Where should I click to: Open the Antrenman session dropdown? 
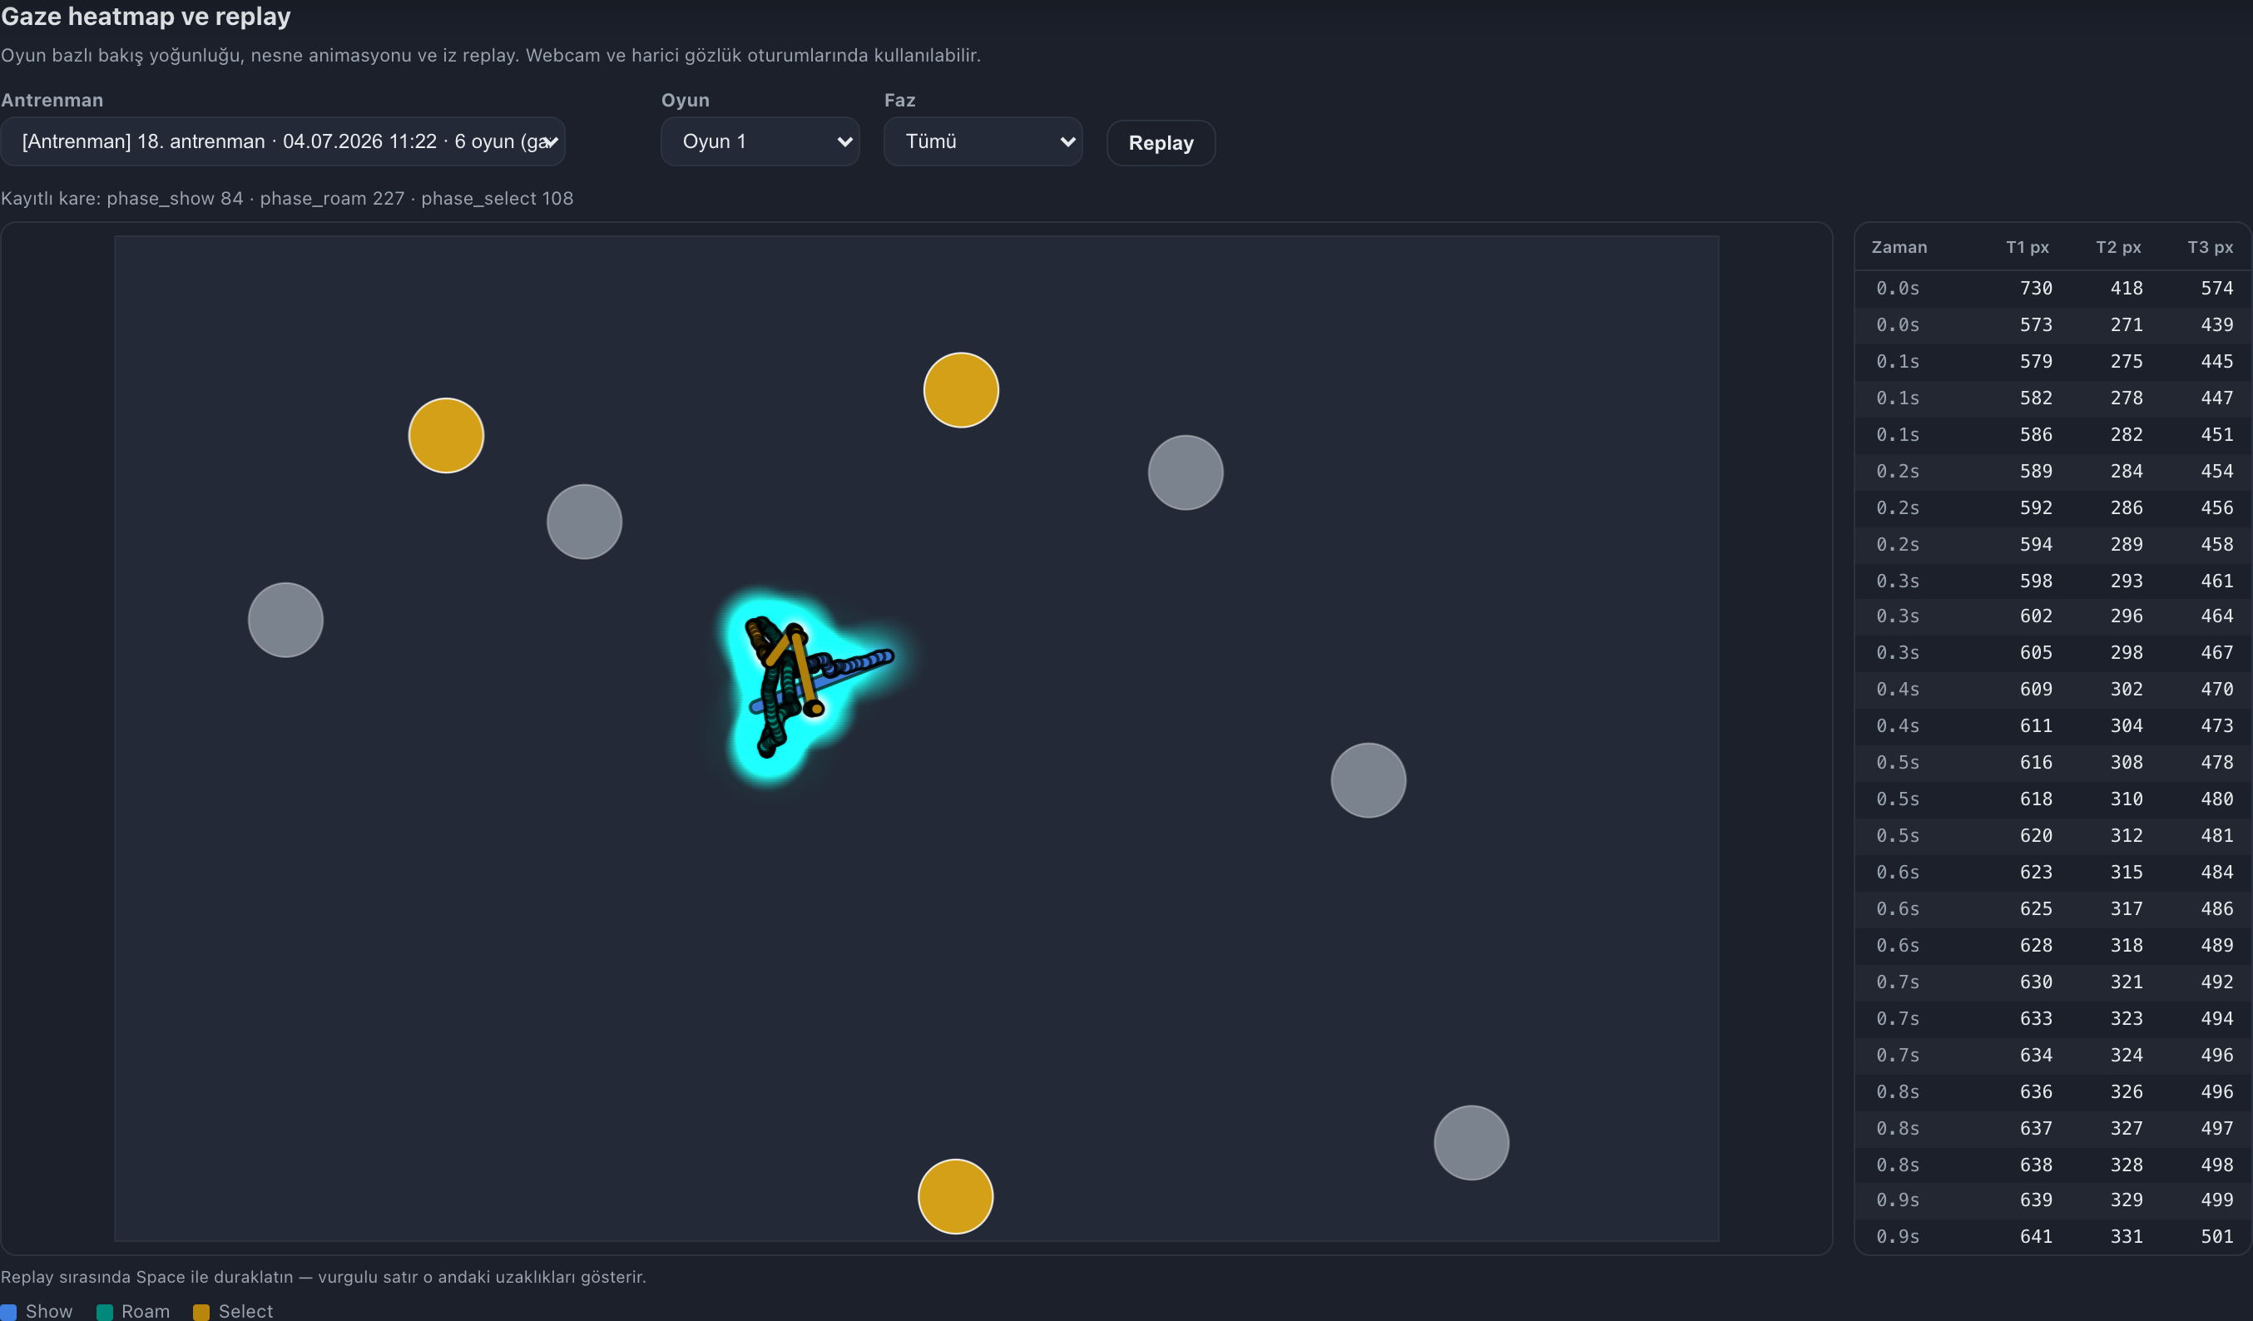pyautogui.click(x=283, y=141)
